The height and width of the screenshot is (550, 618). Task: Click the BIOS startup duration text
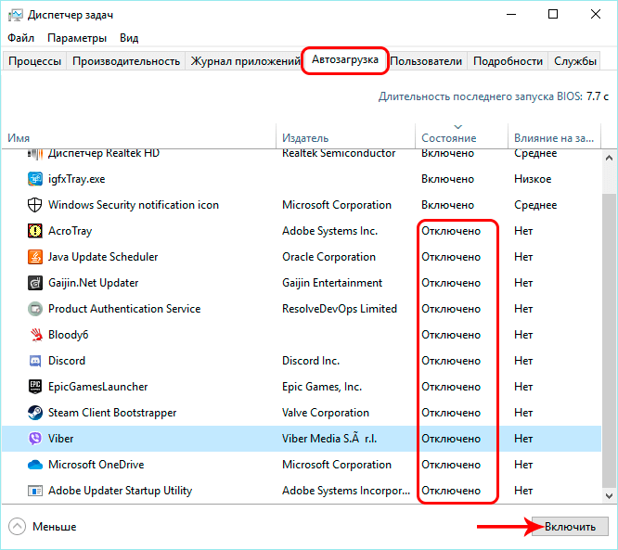coord(494,96)
